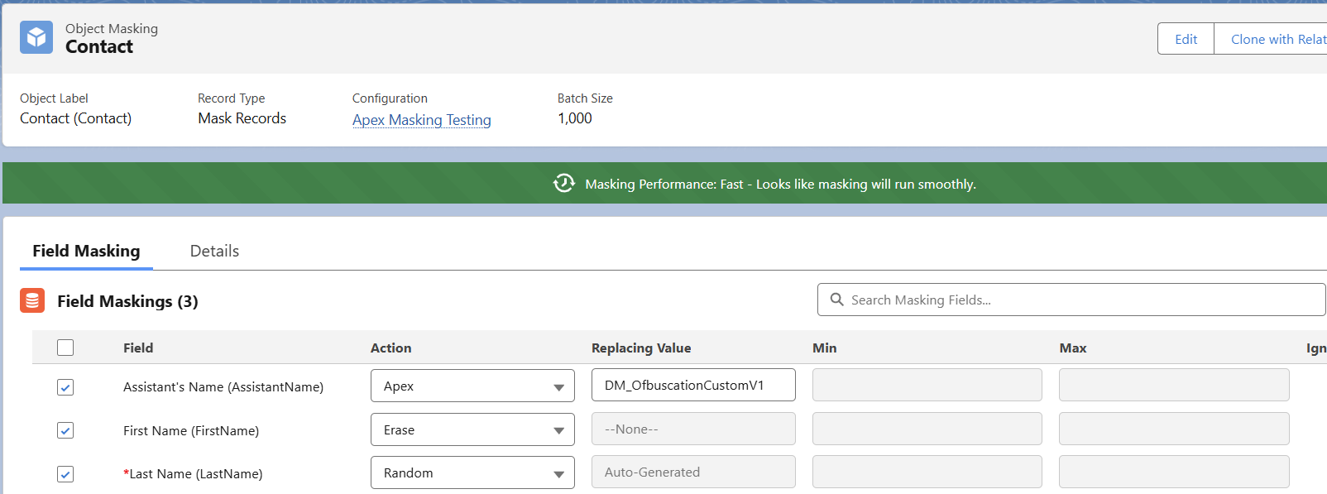Click the Clone with Related button

coord(1272,39)
